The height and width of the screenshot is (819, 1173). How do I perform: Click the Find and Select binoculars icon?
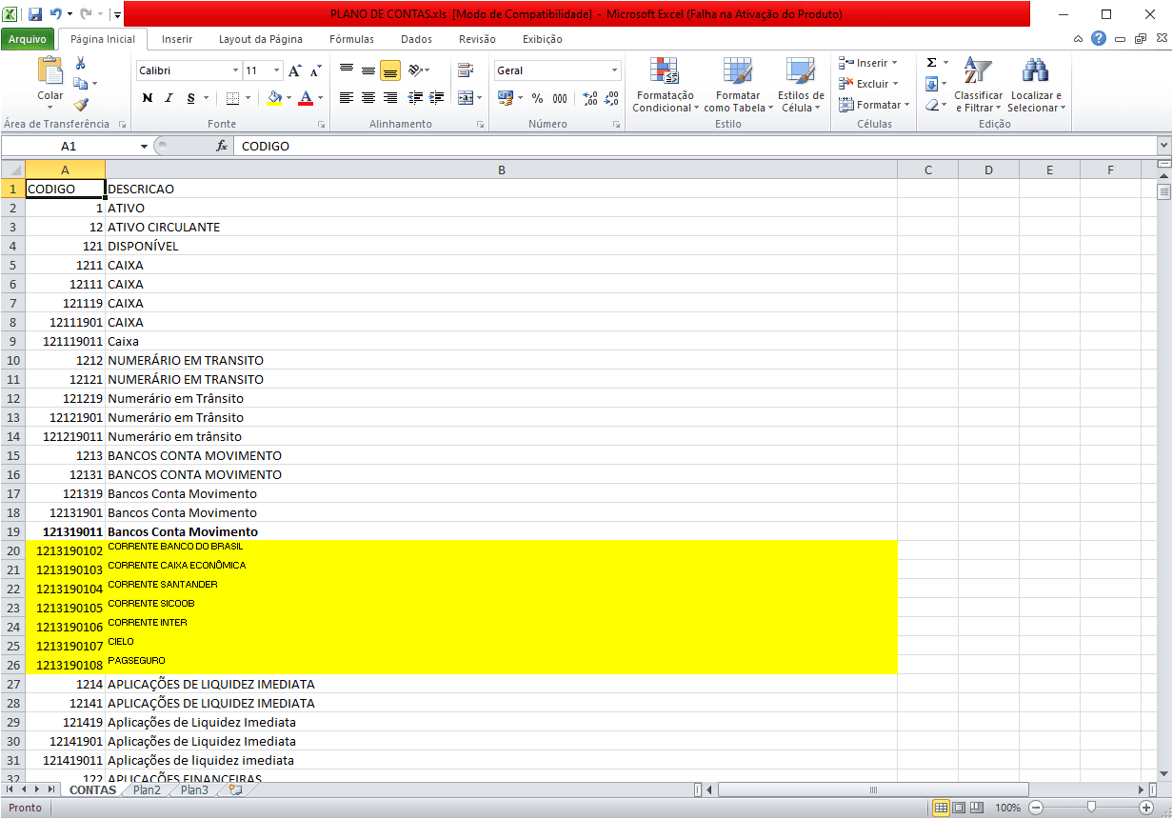(1035, 72)
